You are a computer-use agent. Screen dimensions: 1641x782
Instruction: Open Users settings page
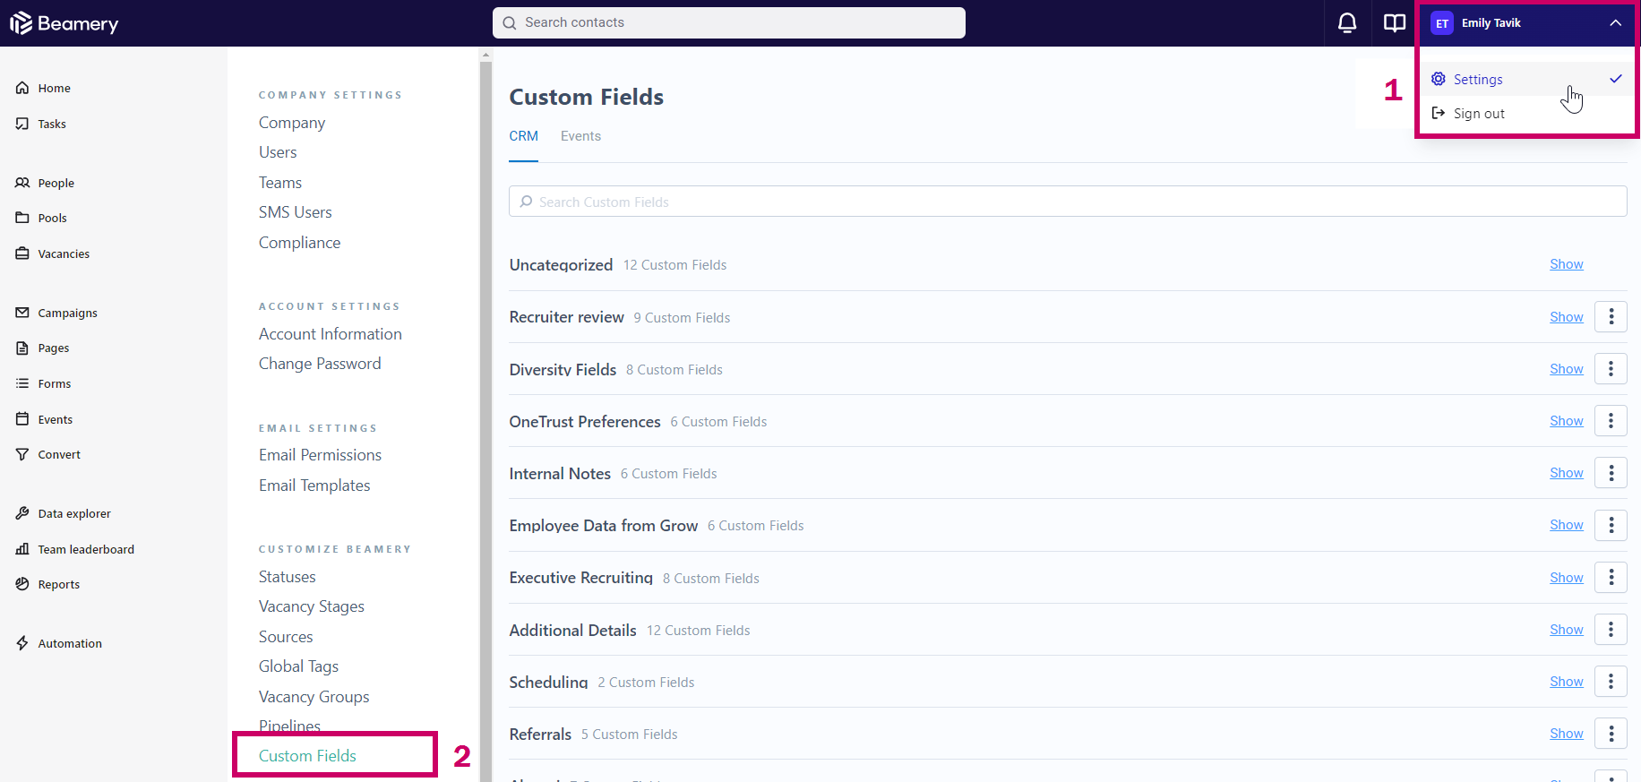click(278, 152)
